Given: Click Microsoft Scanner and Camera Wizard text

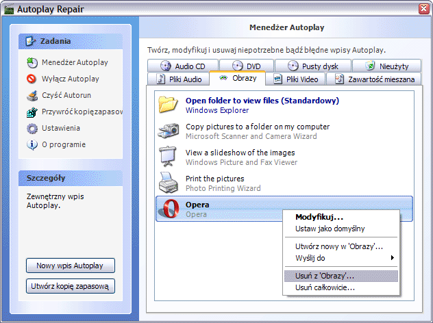Looking at the screenshot, I should pos(251,136).
